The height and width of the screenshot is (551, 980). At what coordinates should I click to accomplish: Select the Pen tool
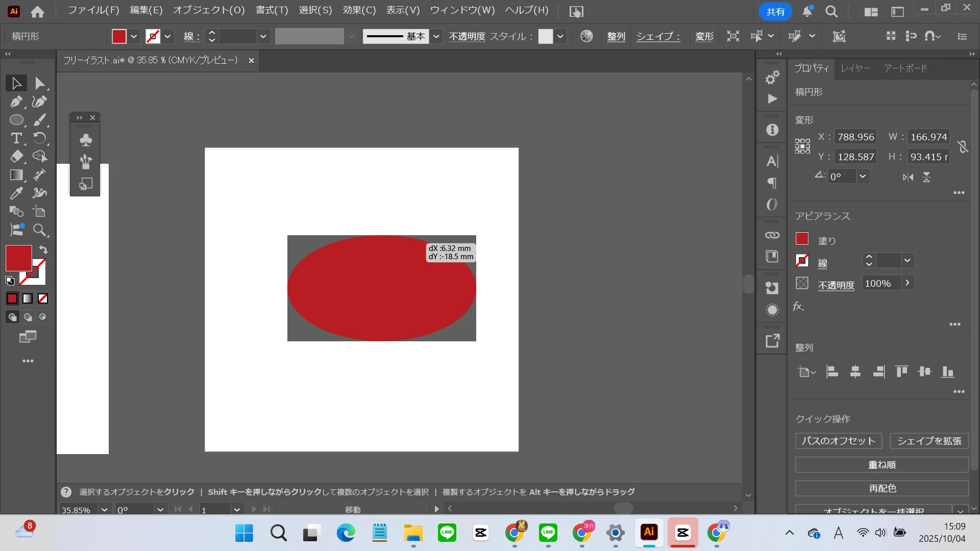point(16,102)
